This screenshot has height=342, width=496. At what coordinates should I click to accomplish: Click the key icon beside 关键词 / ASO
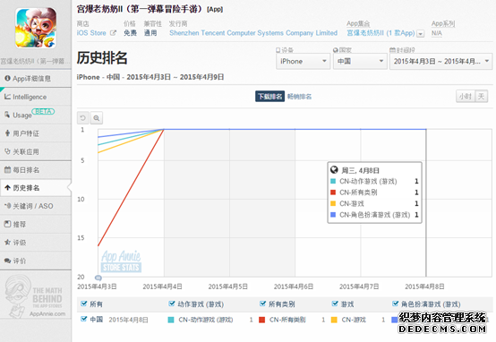(7, 206)
